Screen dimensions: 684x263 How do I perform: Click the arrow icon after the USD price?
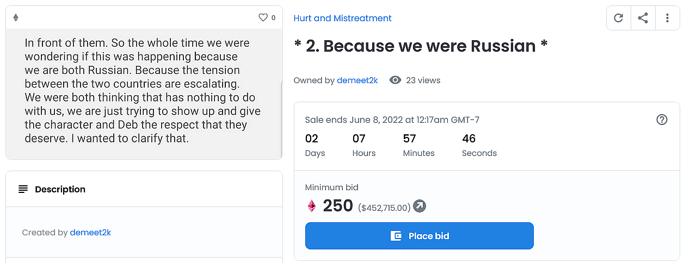(x=420, y=206)
